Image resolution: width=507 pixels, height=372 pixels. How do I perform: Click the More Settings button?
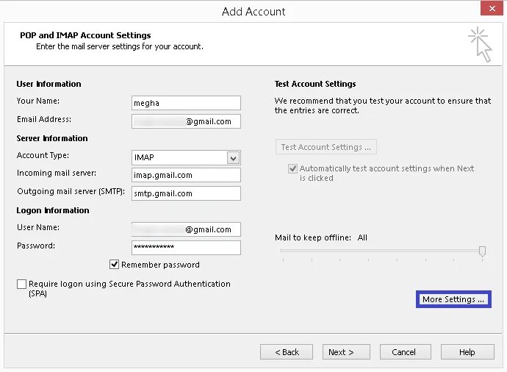pos(453,299)
